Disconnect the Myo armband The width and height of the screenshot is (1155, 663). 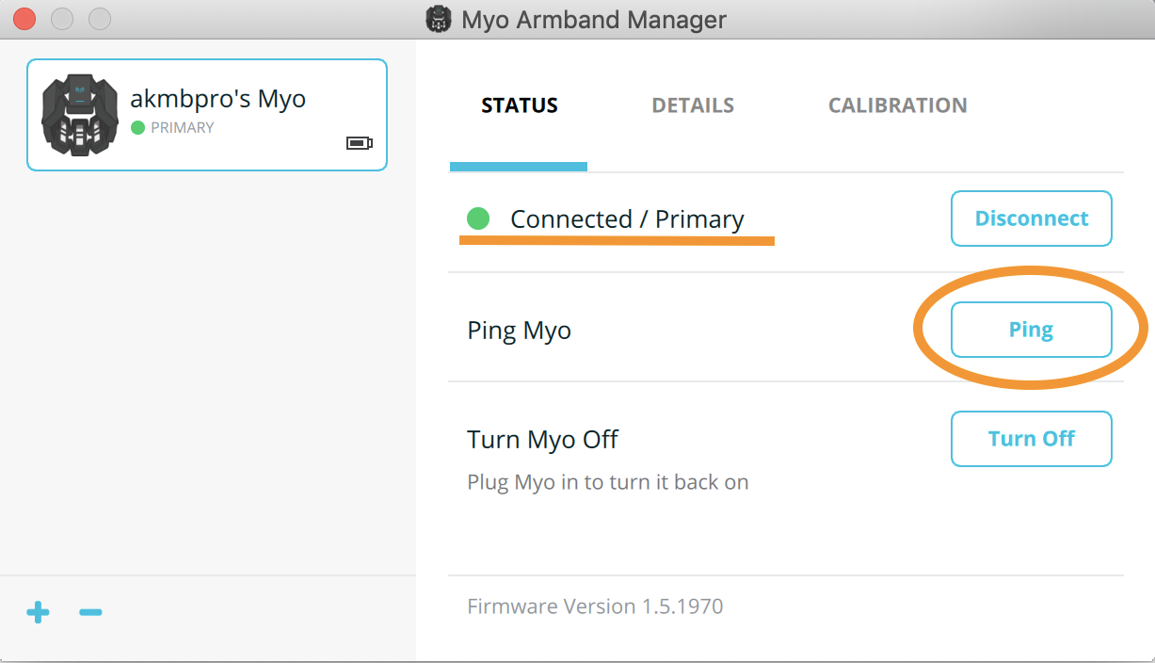tap(1032, 218)
